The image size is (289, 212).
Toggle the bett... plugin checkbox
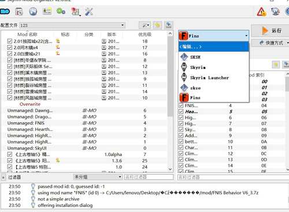(x=181, y=142)
